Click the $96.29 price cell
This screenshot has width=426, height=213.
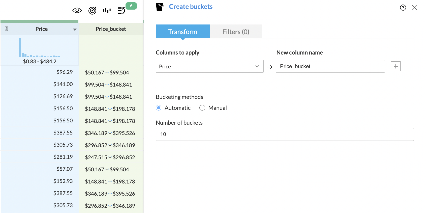(65, 72)
